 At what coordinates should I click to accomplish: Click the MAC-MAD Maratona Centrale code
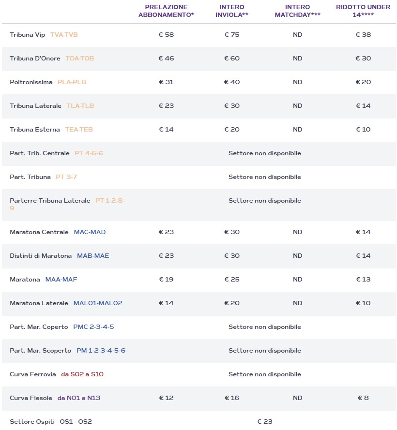[90, 232]
